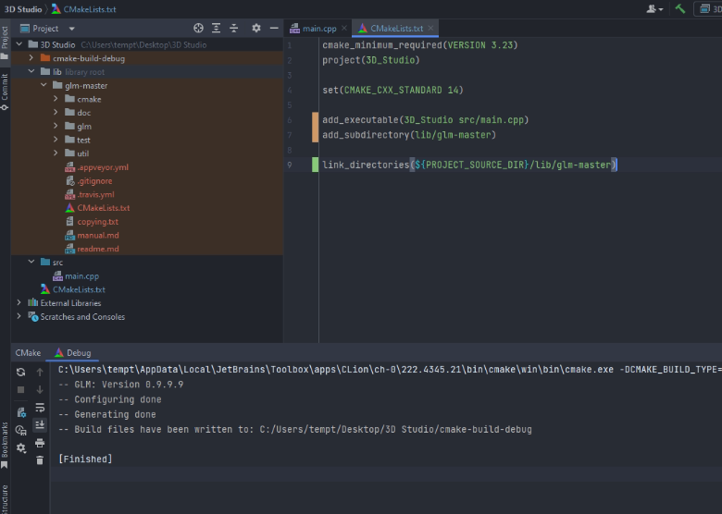Toggle scroll to end in CMake output
The height and width of the screenshot is (514, 722).
[40, 425]
